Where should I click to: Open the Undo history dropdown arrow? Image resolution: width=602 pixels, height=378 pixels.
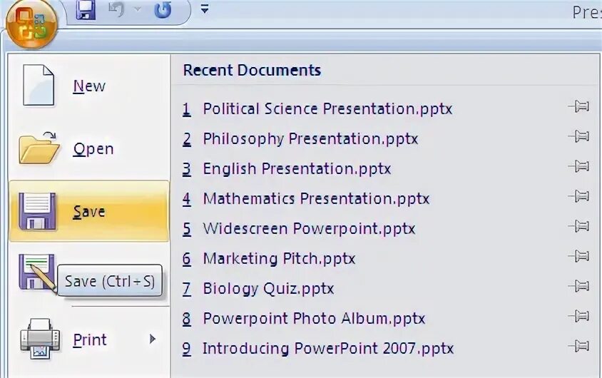coord(138,9)
